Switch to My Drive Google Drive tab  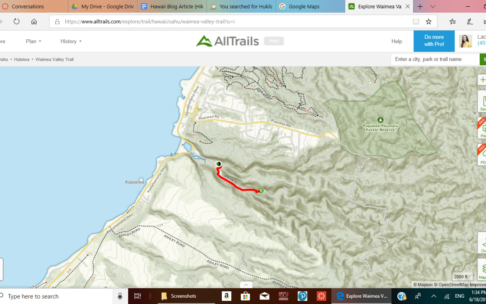[x=103, y=6]
